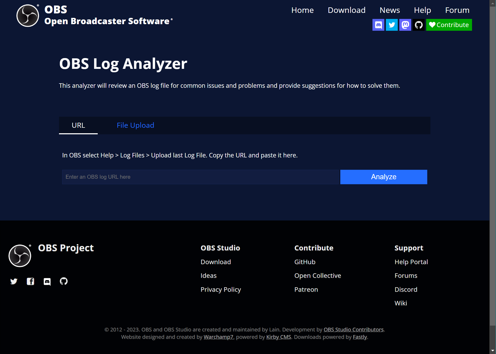Click the footer Facebook icon
This screenshot has height=354, width=496.
31,281
